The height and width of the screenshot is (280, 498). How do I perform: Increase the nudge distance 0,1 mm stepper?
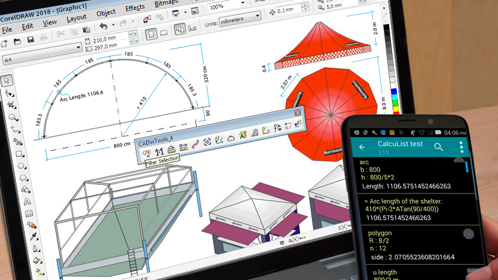(x=305, y=4)
